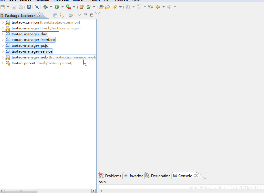This screenshot has width=264, height=193.
Task: Toggle Skip All Breakpoints
Action: point(37,7)
